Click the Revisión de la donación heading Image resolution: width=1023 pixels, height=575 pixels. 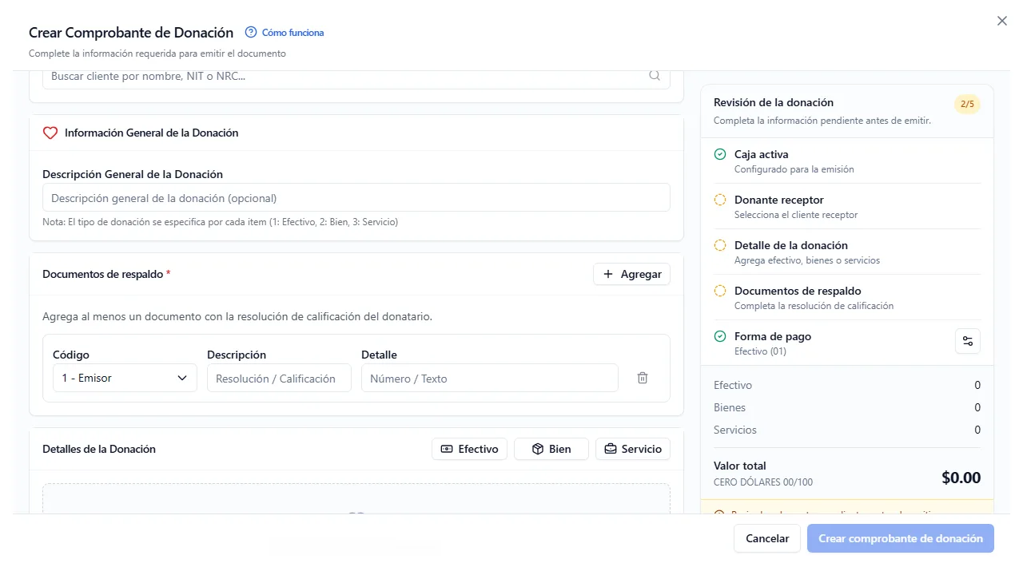click(x=774, y=102)
